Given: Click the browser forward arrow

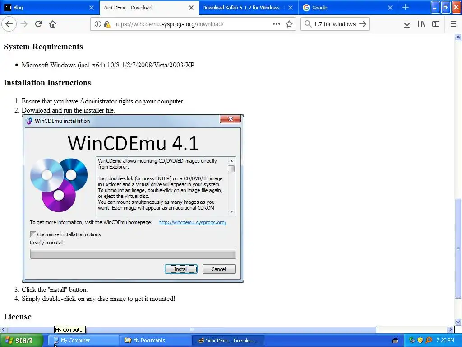Looking at the screenshot, I should pos(24,24).
